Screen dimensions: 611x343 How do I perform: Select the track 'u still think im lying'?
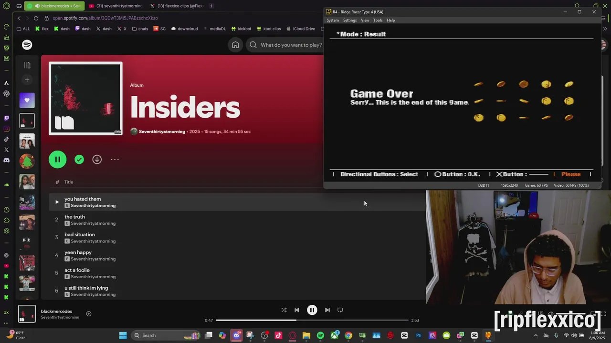tap(86, 288)
